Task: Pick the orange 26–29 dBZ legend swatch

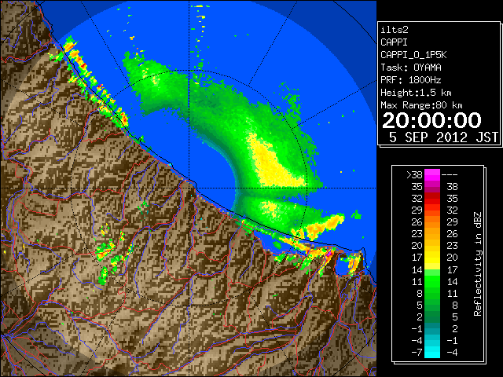Action: click(x=432, y=222)
